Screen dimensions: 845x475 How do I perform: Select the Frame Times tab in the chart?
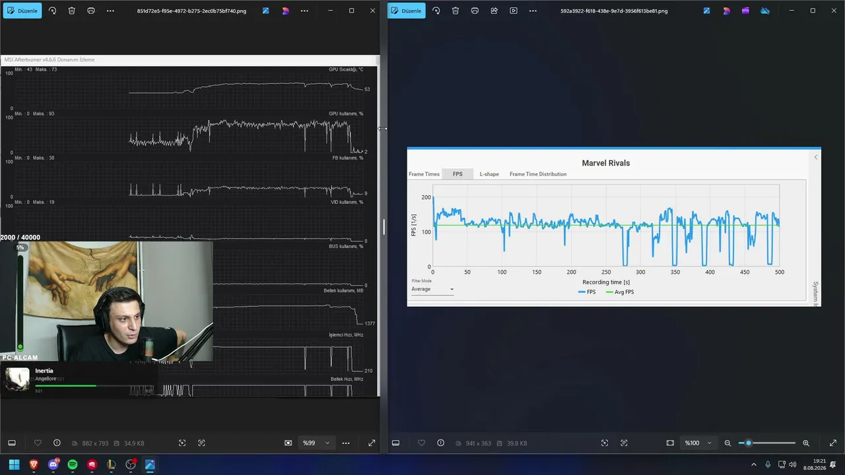pyautogui.click(x=424, y=174)
